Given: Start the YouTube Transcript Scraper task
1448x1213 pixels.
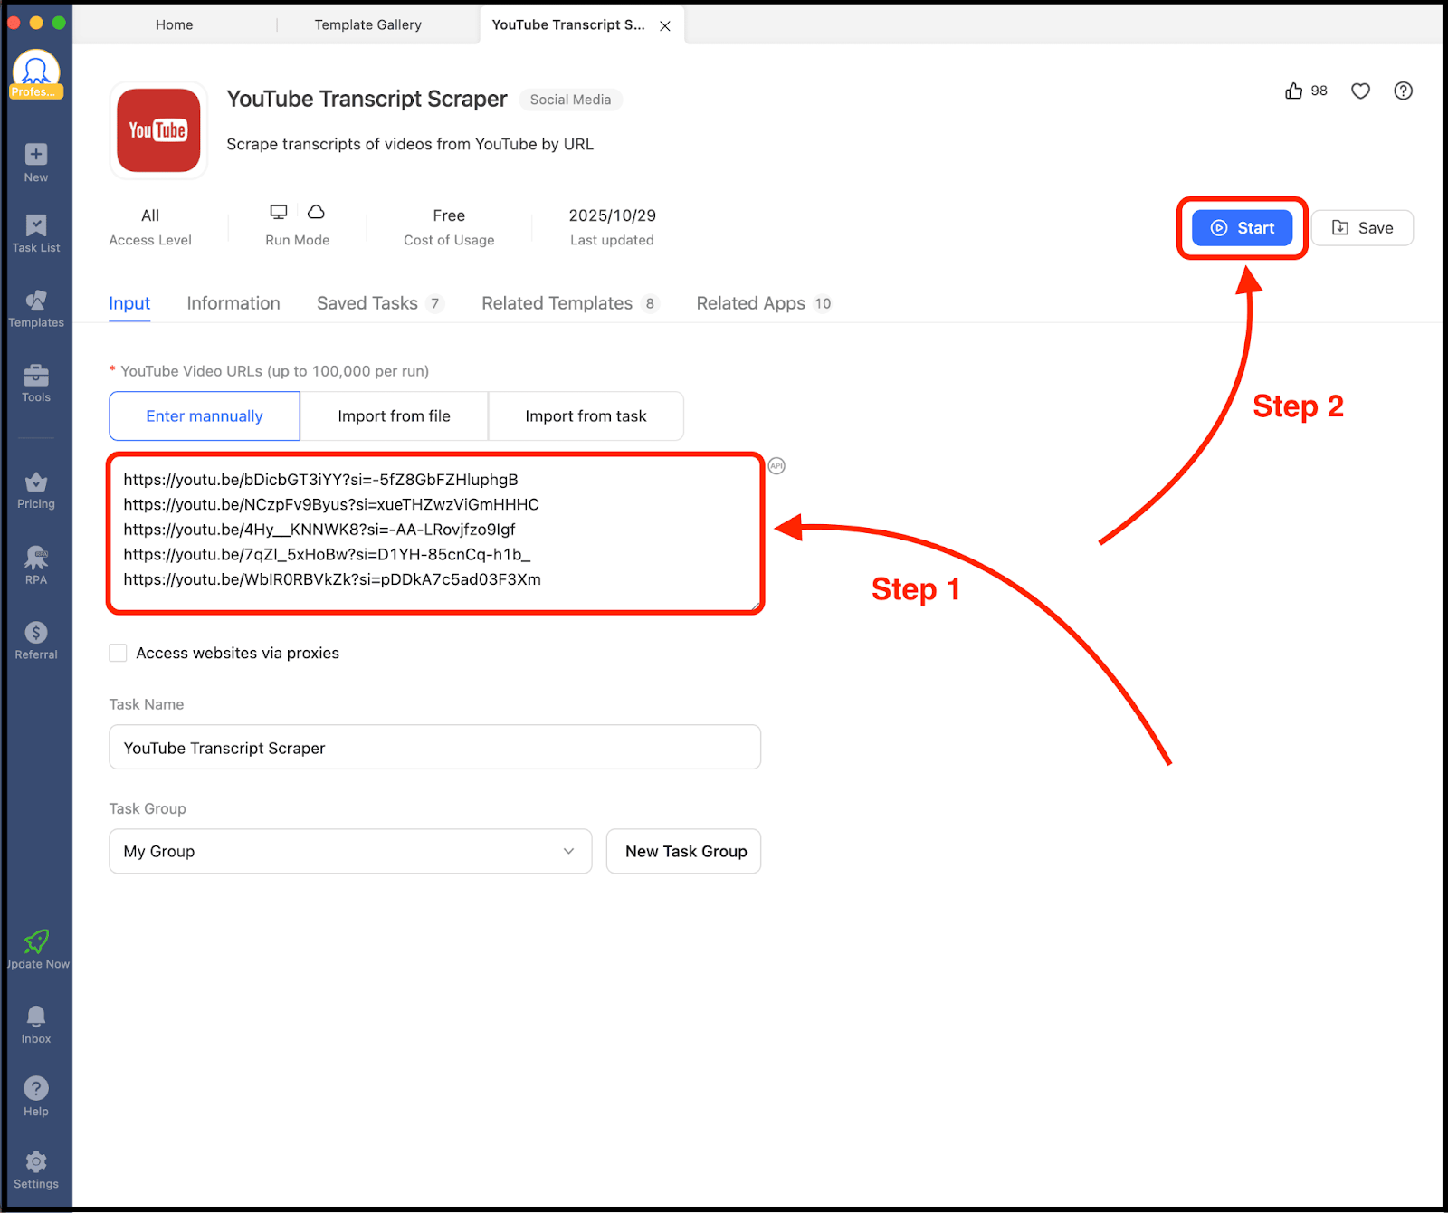Looking at the screenshot, I should pyautogui.click(x=1242, y=227).
